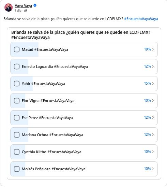Select the Ese Perez checkbox
The image size is (167, 187).
[17, 118]
